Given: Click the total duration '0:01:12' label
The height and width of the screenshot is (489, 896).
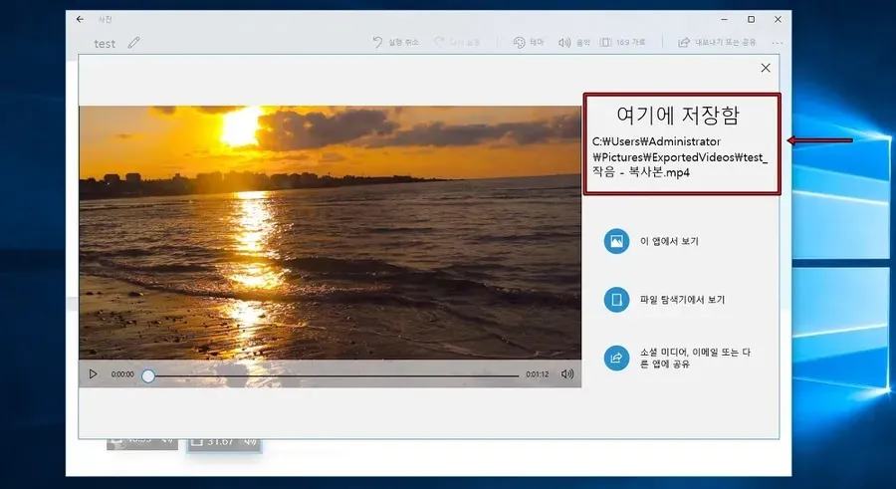Looking at the screenshot, I should (538, 374).
